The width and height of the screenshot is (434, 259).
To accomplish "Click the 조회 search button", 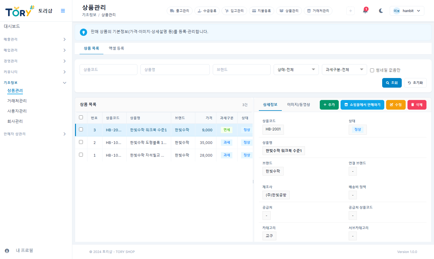I will (x=392, y=83).
